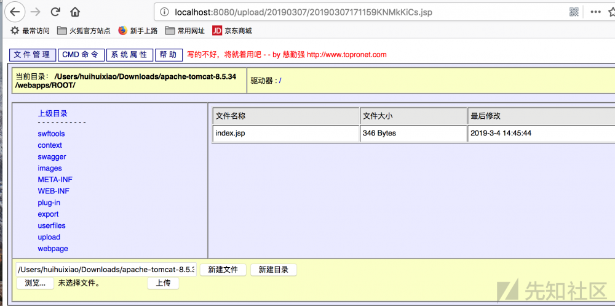Click the 最后修改 column header
Image resolution: width=615 pixels, height=306 pixels.
click(541, 116)
